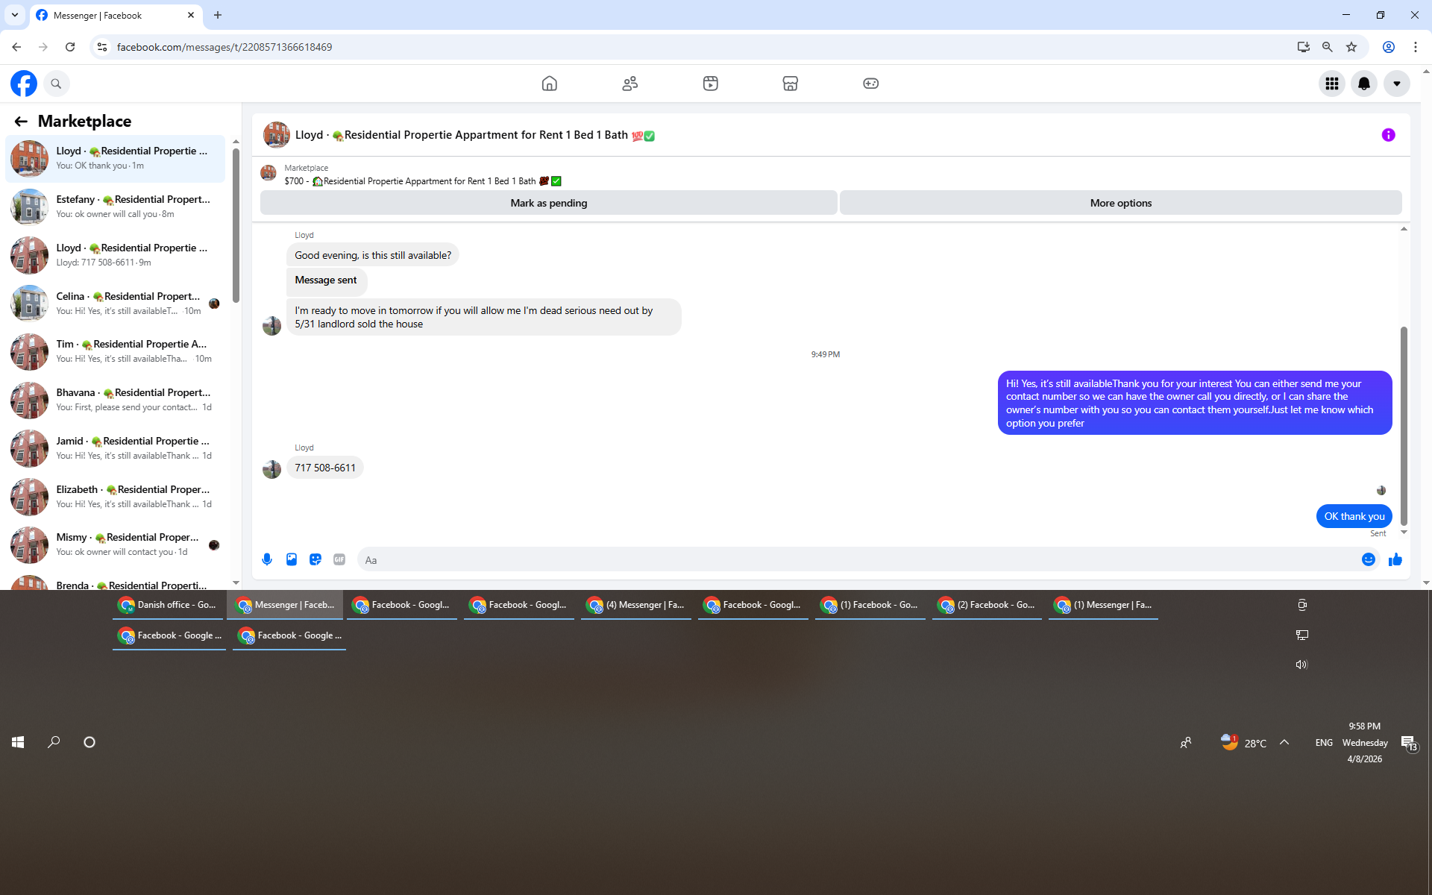
Task: Show hidden system tray icons chevron
Action: [1284, 742]
